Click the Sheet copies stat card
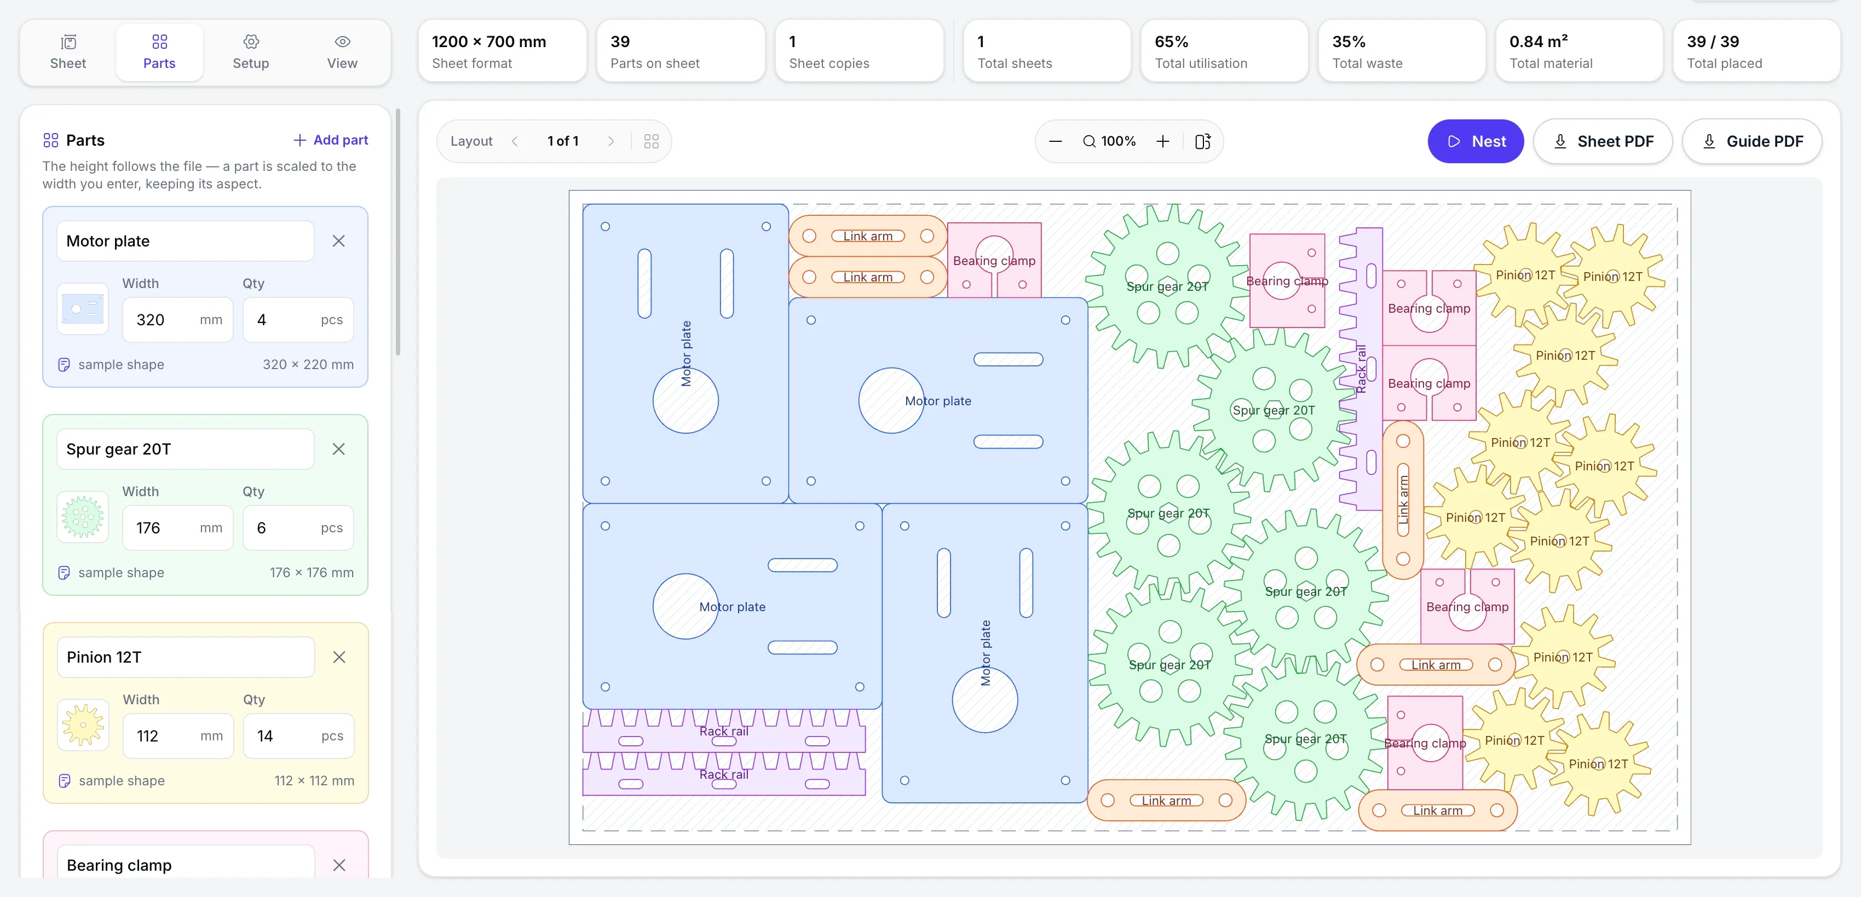 coord(859,51)
